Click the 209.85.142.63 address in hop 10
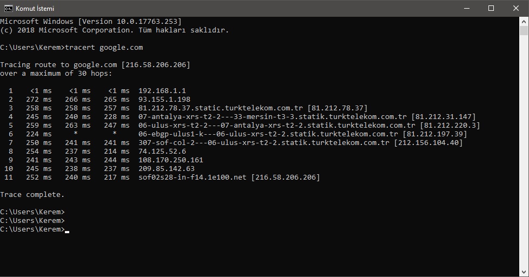The height and width of the screenshot is (277, 529). point(166,169)
